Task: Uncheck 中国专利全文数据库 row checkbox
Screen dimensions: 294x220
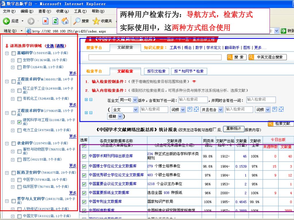Action: [84, 202]
